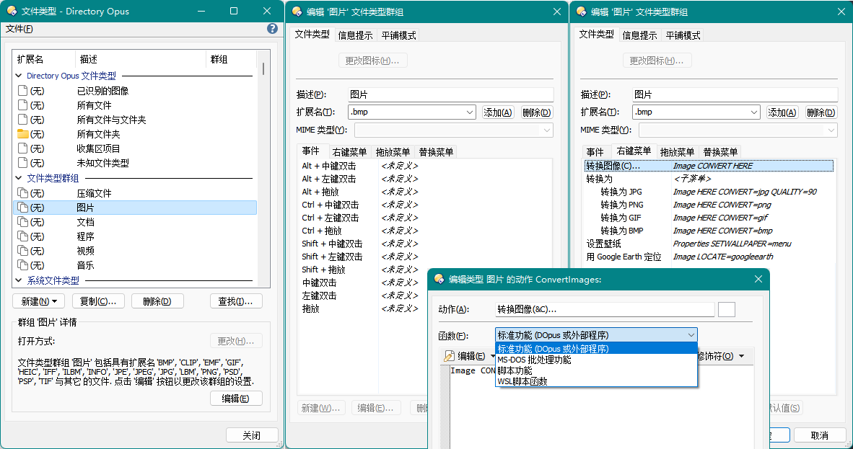
Task: Choose WSL脚本函数 in the dropdown list
Action: 522,381
